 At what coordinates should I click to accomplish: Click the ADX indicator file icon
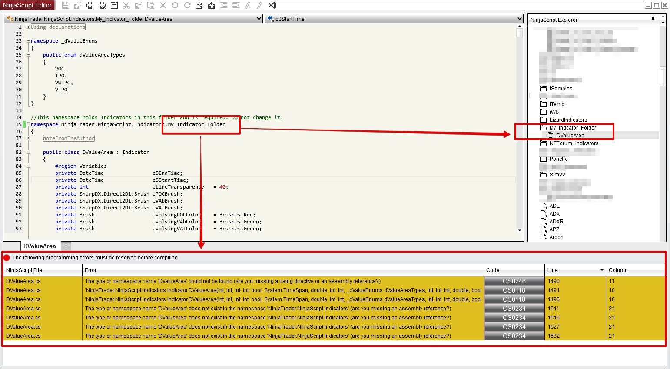[x=544, y=214]
